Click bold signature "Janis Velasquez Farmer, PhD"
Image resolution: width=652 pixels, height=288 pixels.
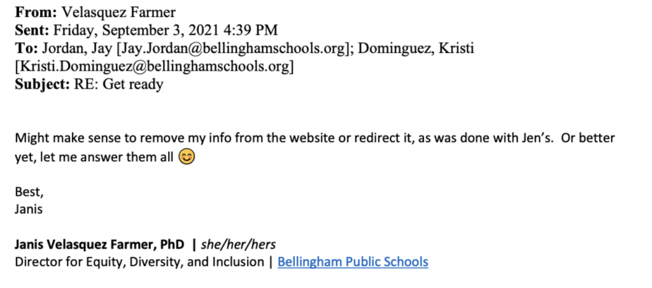click(x=99, y=244)
